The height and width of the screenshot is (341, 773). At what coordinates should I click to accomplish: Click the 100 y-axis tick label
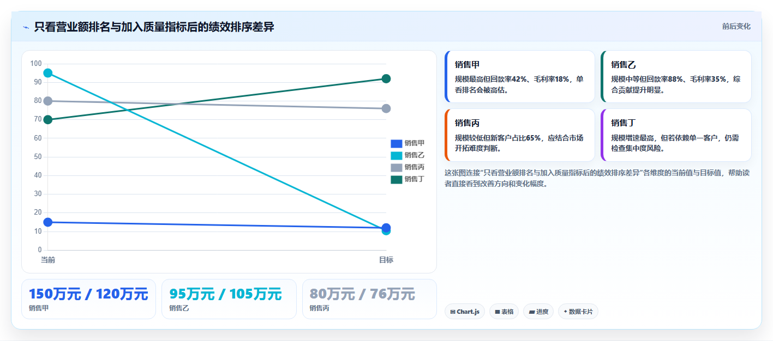(36, 64)
